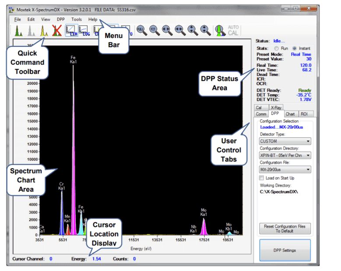Click the Working Directory path C:\X-SpectrumDX\

point(279,192)
